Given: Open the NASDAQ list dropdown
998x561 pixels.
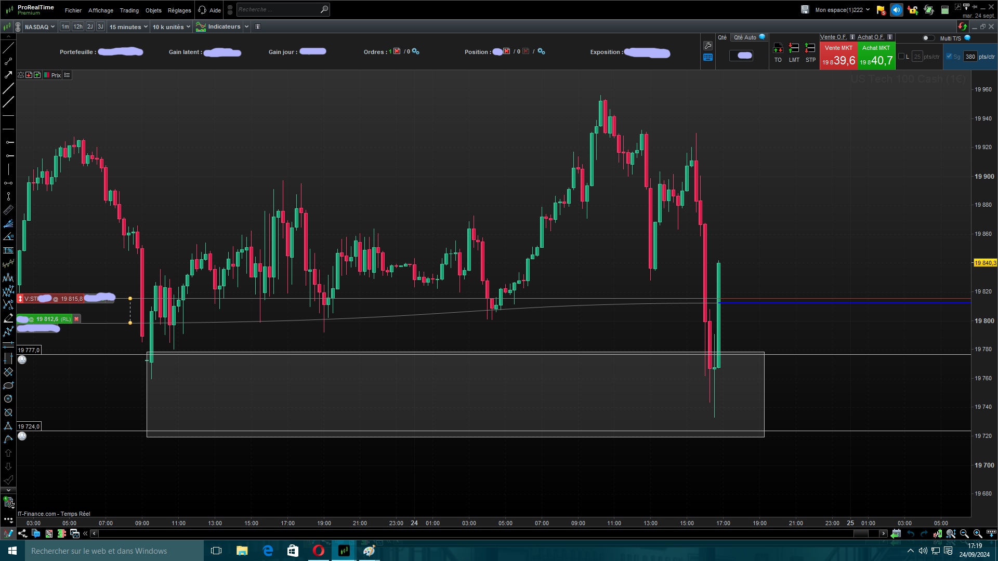Looking at the screenshot, I should click(x=40, y=27).
